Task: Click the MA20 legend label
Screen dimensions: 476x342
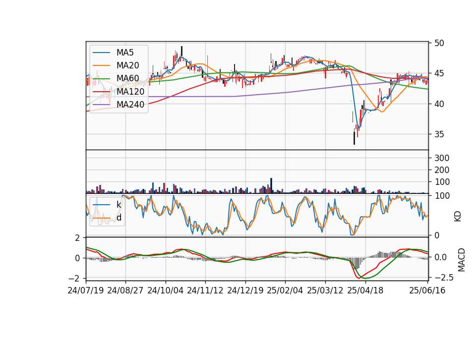Action: [127, 65]
